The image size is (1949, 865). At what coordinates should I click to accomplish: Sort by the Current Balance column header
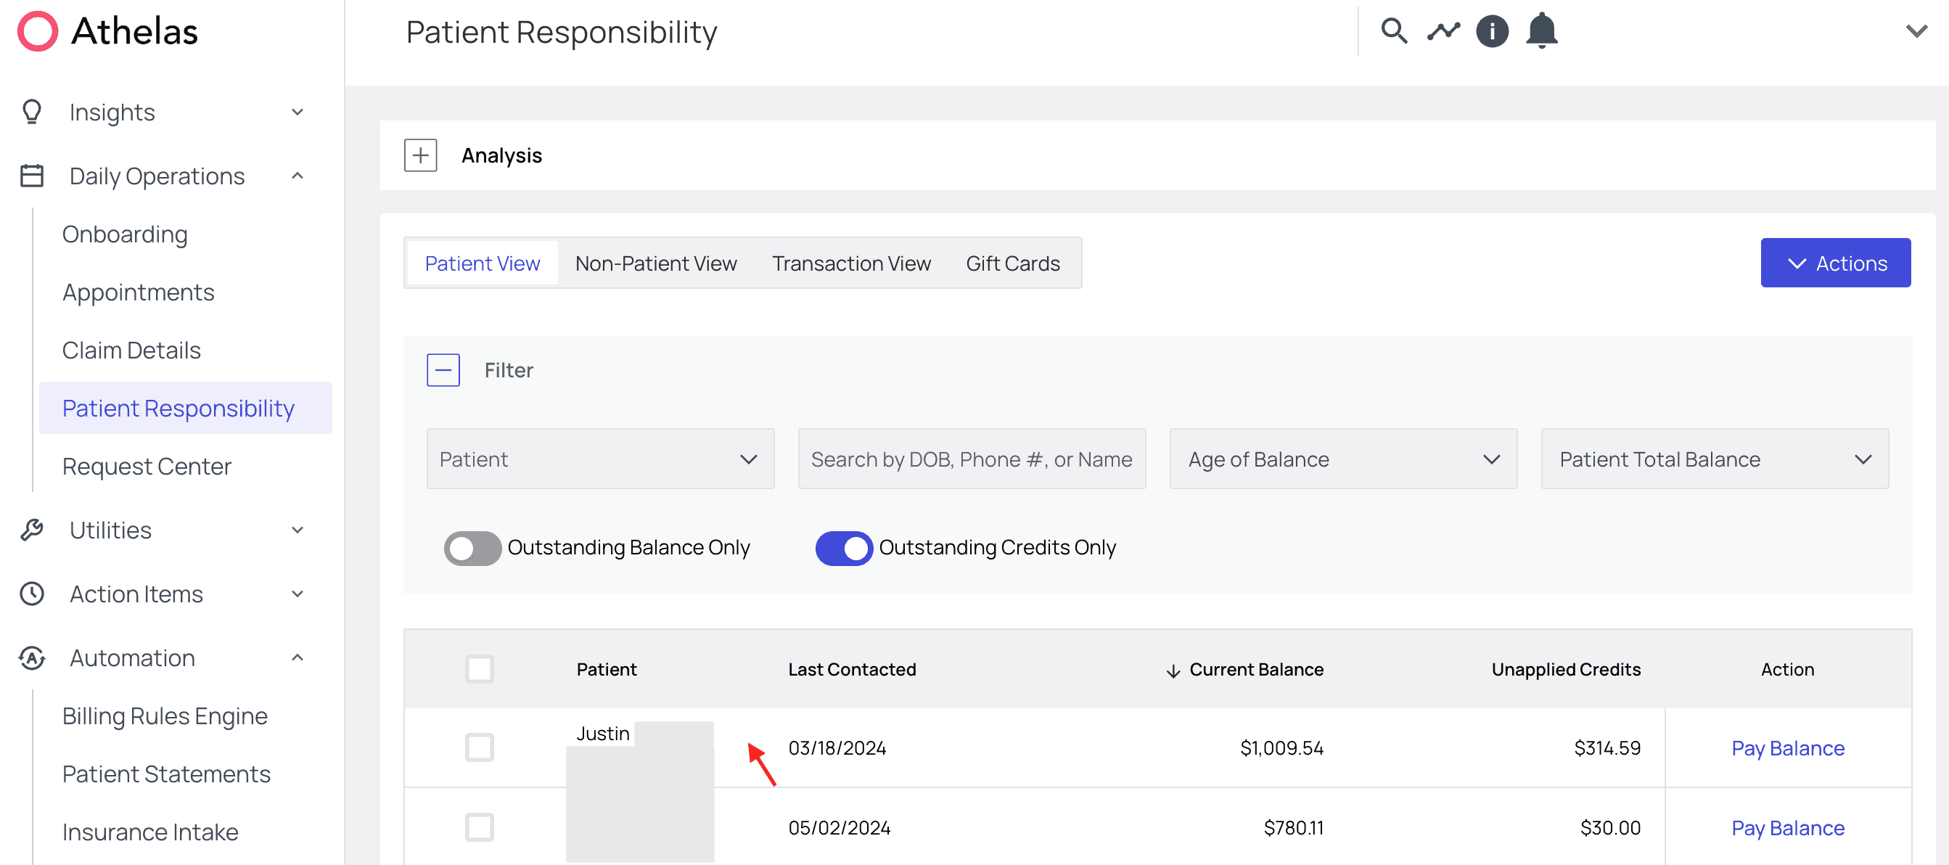pos(1256,669)
